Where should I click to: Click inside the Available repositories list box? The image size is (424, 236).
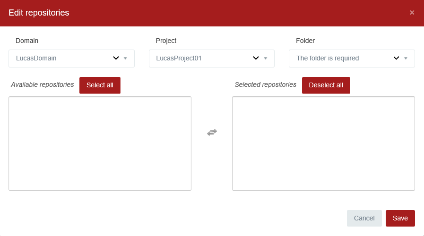pyautogui.click(x=100, y=143)
